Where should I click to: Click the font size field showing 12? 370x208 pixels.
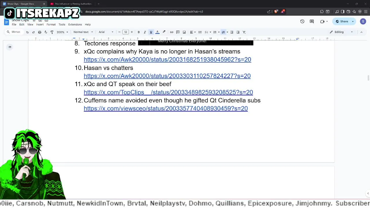tap(125, 32)
